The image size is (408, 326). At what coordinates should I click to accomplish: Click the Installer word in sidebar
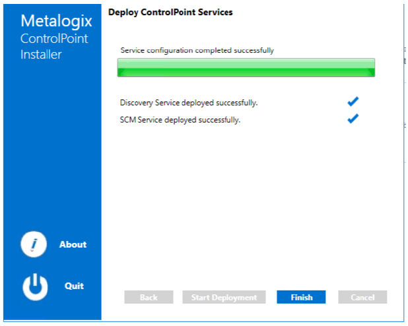coord(41,55)
